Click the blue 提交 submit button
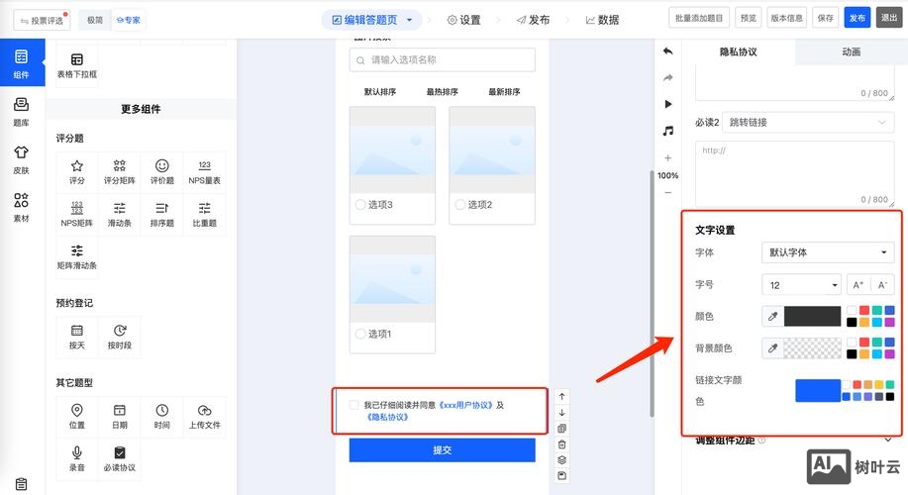908x495 pixels. point(442,449)
